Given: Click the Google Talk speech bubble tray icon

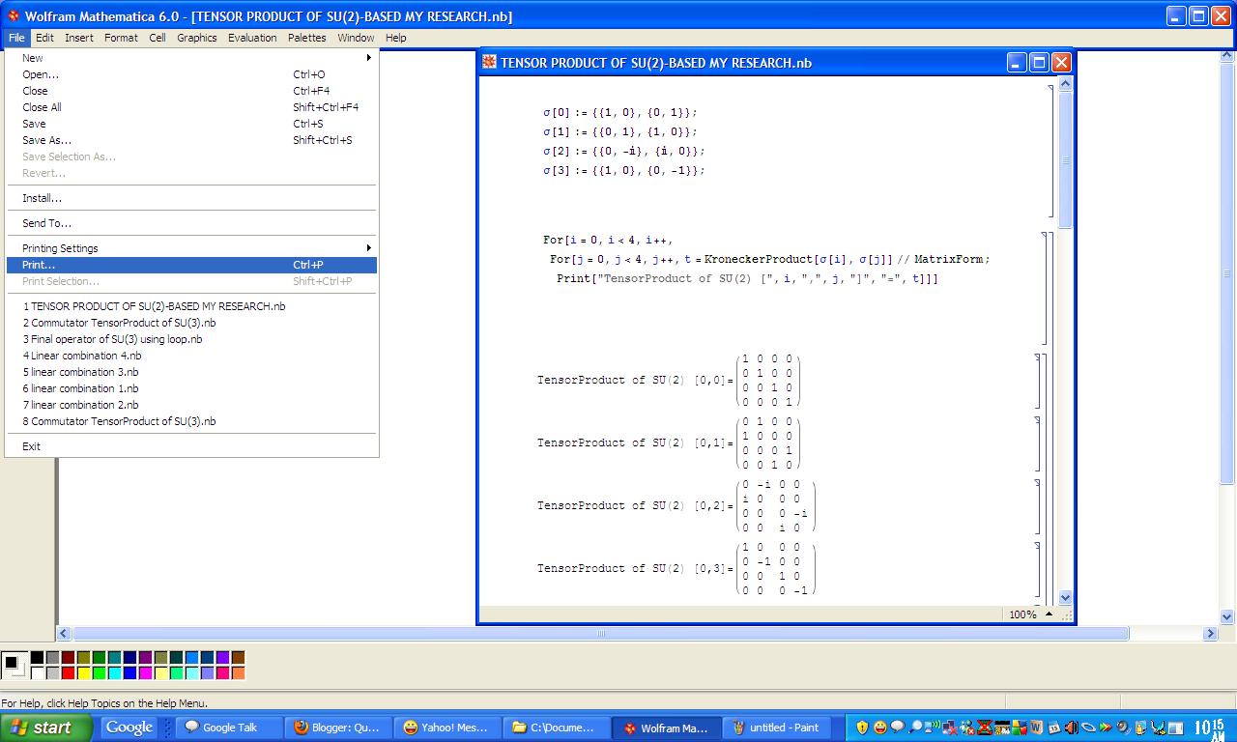Looking at the screenshot, I should coord(898,727).
